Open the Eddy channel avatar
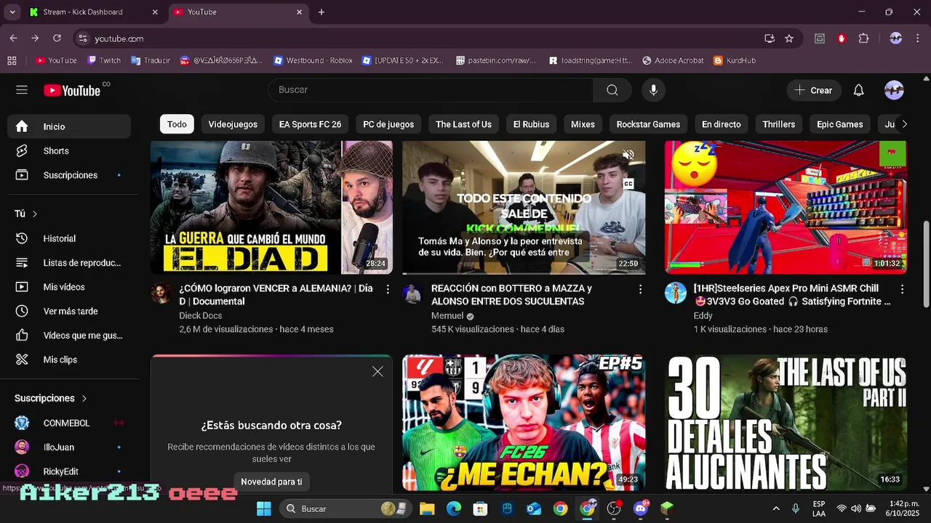931x523 pixels. coord(676,293)
